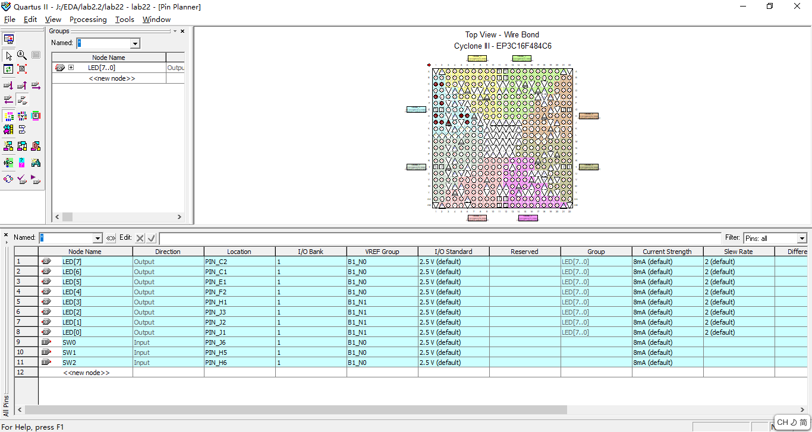Click the red fit-in-window icon
This screenshot has width=812, height=432.
click(22, 69)
